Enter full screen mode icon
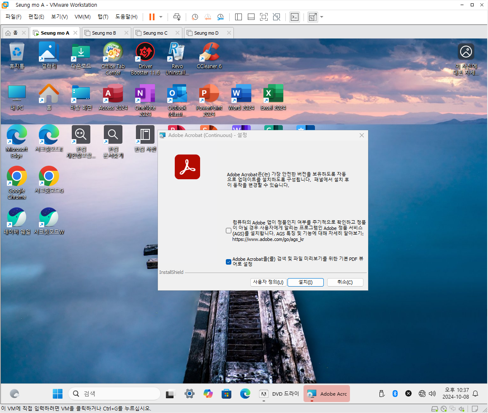Image resolution: width=488 pixels, height=413 pixels. click(263, 17)
